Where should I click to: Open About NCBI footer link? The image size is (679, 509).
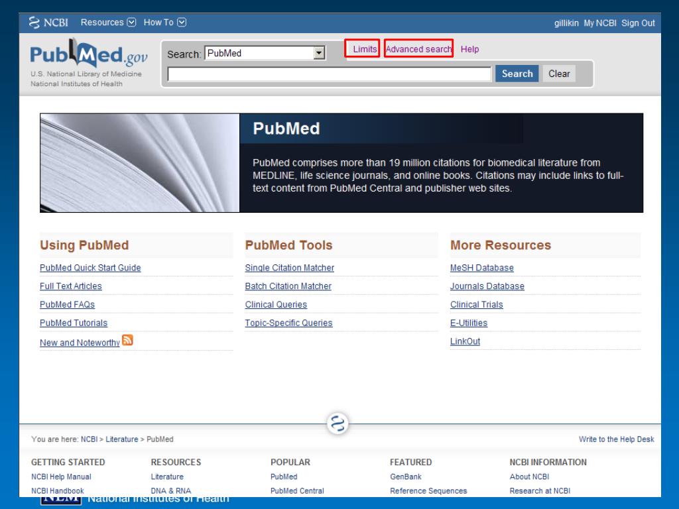(x=529, y=477)
